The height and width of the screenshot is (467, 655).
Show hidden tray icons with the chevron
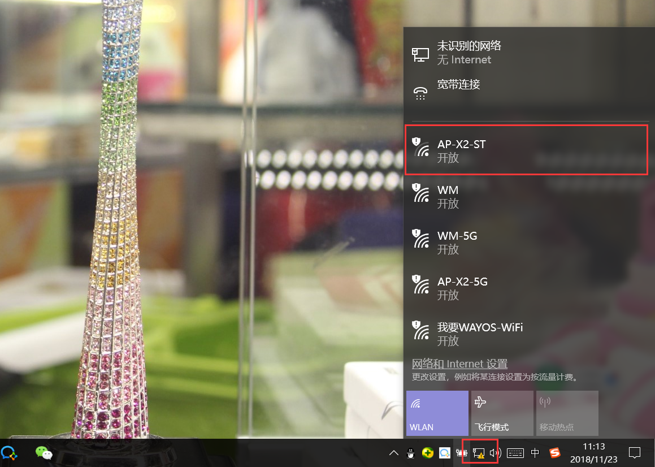pos(393,453)
